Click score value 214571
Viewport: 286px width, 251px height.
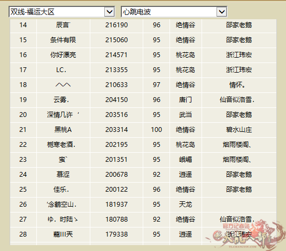pyautogui.click(x=117, y=55)
